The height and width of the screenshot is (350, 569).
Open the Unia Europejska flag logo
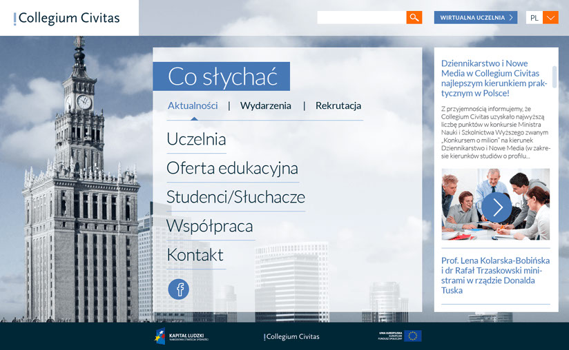coord(400,336)
